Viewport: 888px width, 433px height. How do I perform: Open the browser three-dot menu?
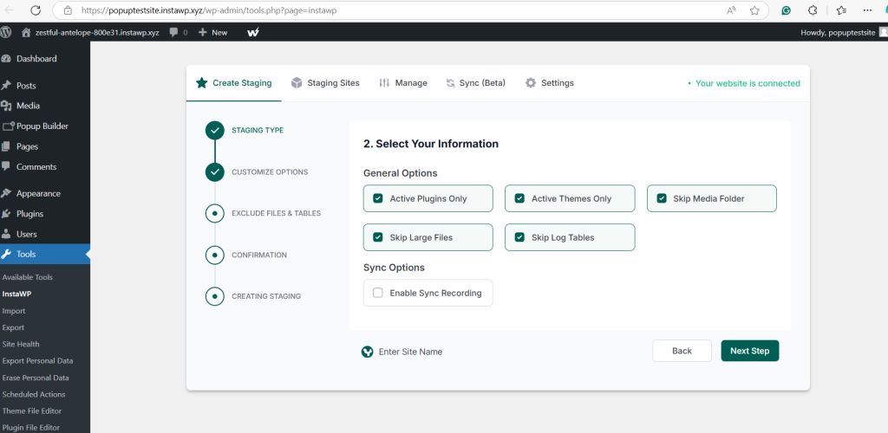click(x=867, y=10)
